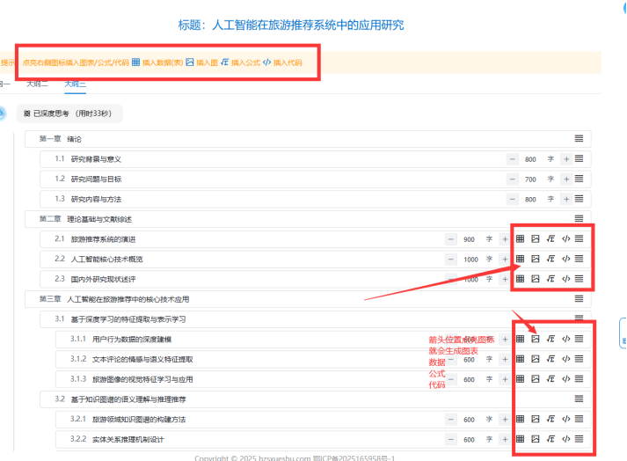The image size is (627, 461).
Task: Select the 大纲三 tab
Action: click(75, 84)
